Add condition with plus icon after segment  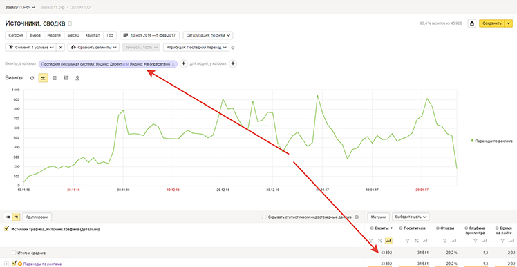[184, 63]
